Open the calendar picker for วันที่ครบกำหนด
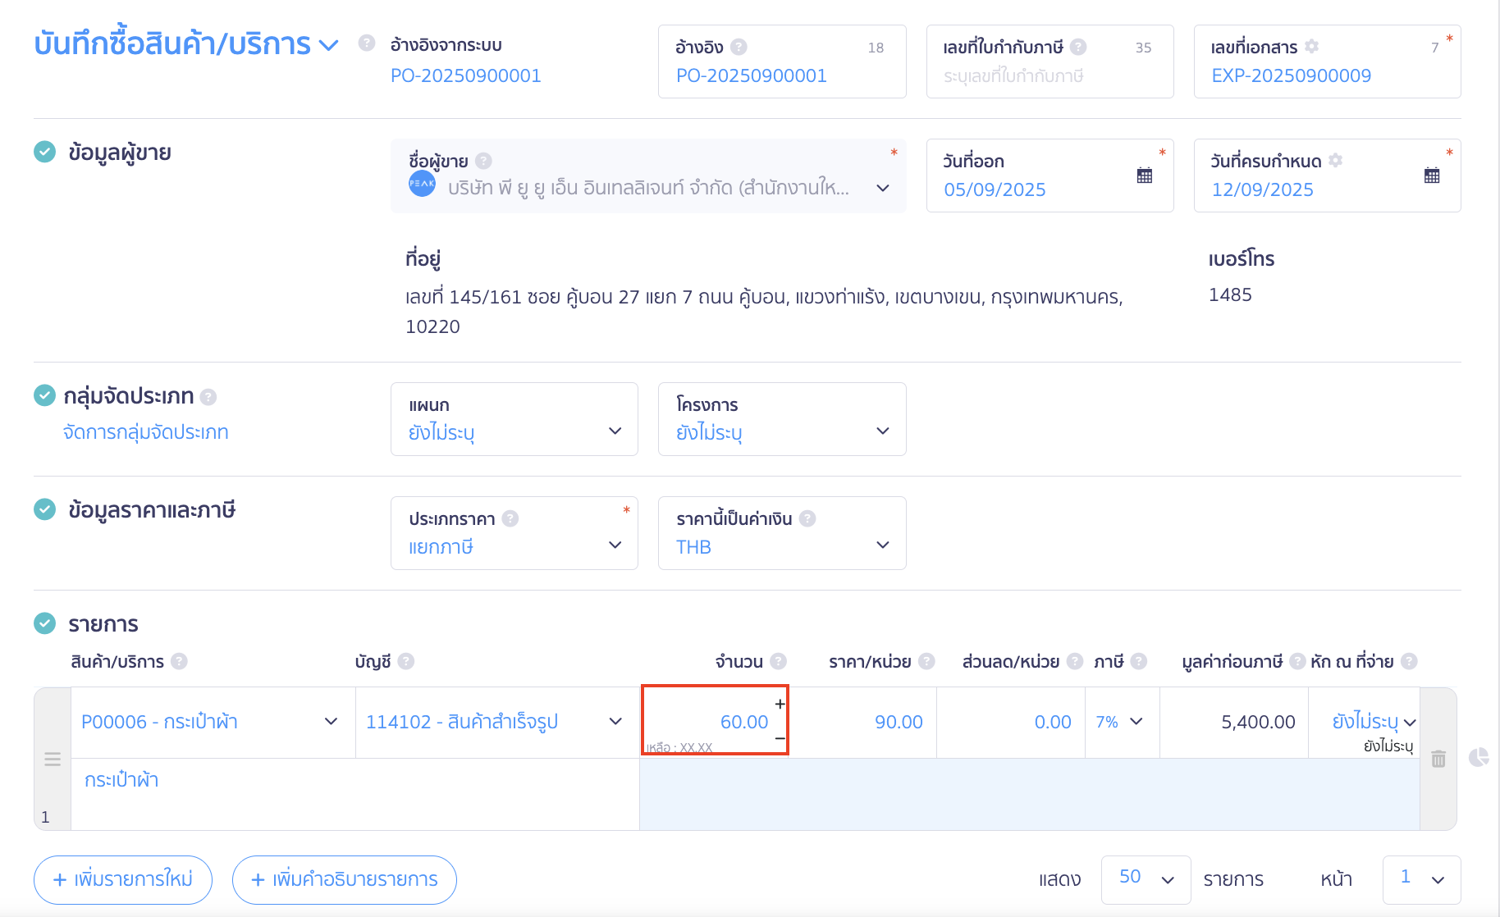 click(x=1430, y=176)
